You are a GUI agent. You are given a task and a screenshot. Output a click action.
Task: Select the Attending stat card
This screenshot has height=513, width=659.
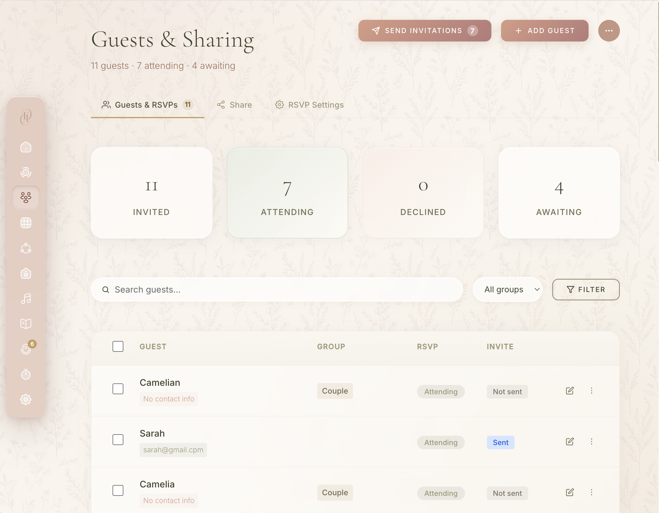tap(288, 193)
